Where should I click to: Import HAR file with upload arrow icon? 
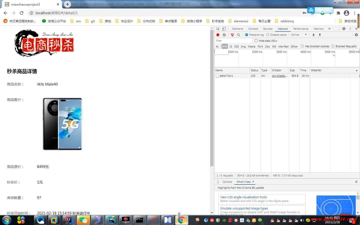tap(313, 35)
